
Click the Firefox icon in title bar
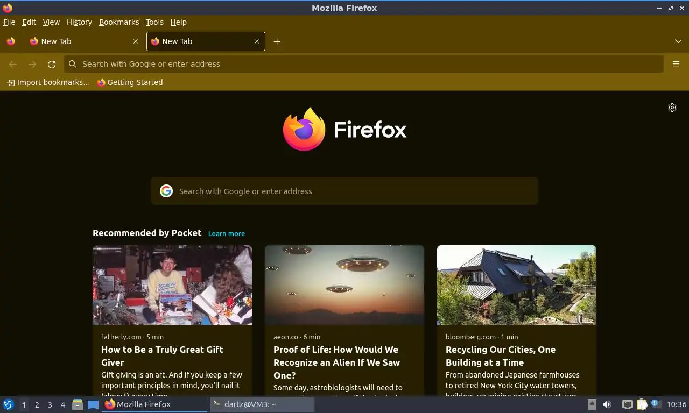click(x=8, y=8)
